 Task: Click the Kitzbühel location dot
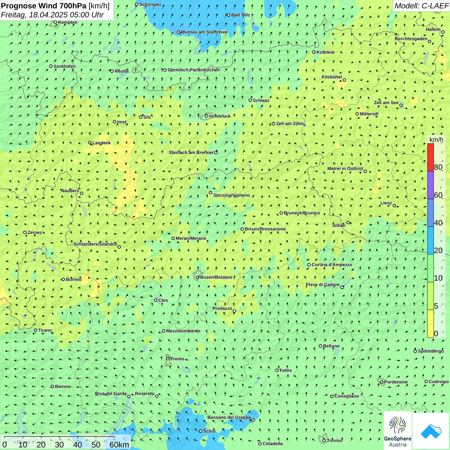pyautogui.click(x=344, y=80)
